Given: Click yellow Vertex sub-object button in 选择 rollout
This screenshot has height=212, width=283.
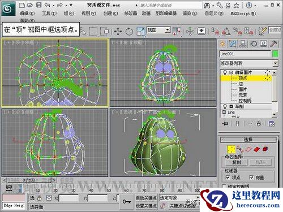Looking at the screenshot, I should click(x=231, y=149).
